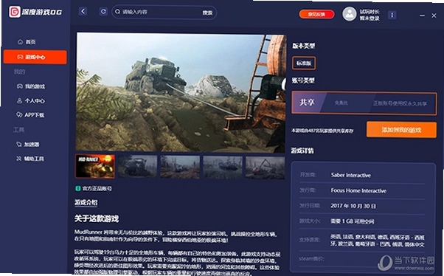Click the icon beside APP下载
444x276 pixels.
19,115
